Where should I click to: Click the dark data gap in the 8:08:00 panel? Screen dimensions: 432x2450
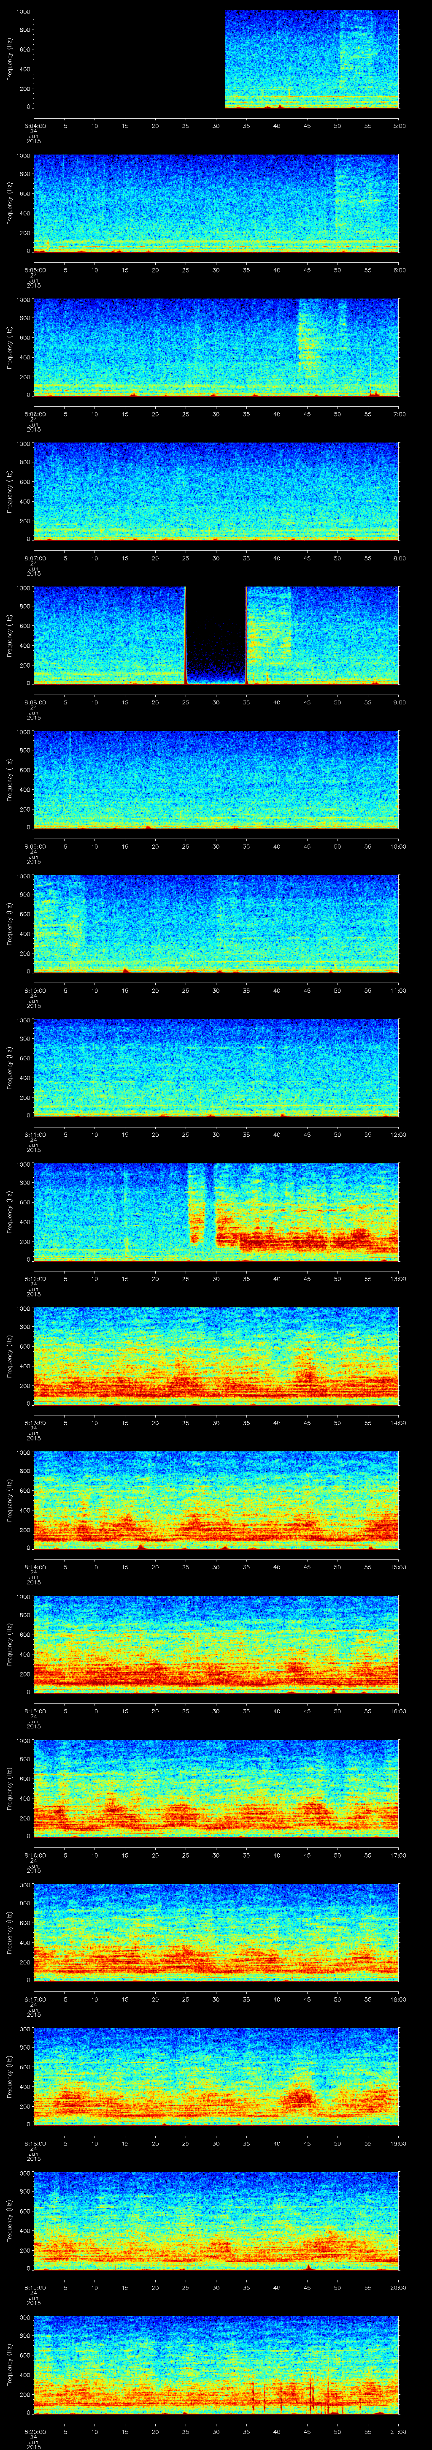216,636
